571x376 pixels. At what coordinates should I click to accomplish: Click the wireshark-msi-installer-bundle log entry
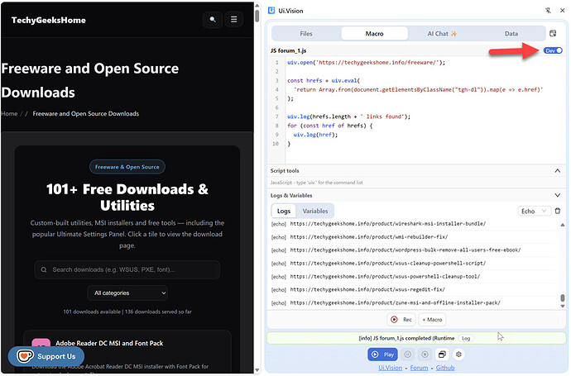point(388,224)
